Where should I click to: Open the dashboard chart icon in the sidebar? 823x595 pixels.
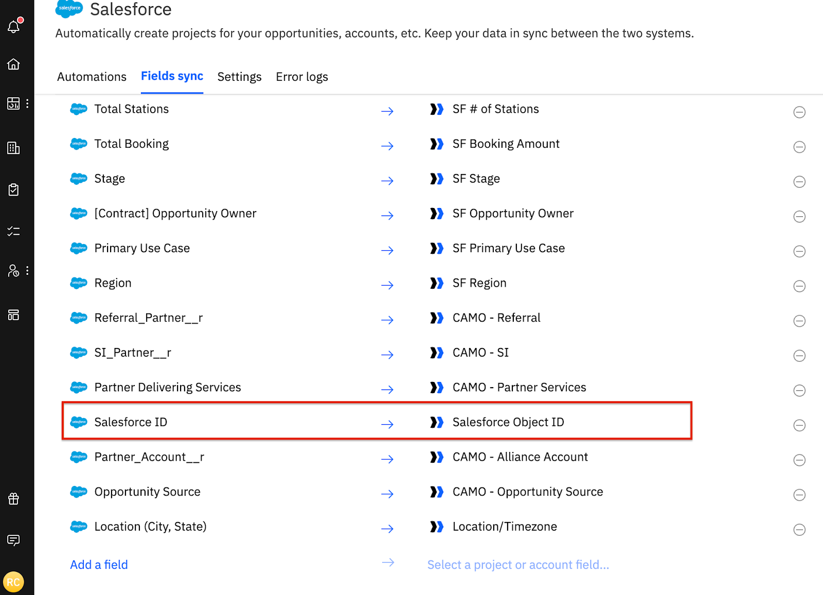click(13, 103)
